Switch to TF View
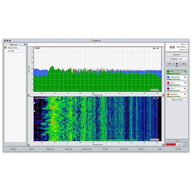This screenshot has width=192, height=192. [x=105, y=149]
